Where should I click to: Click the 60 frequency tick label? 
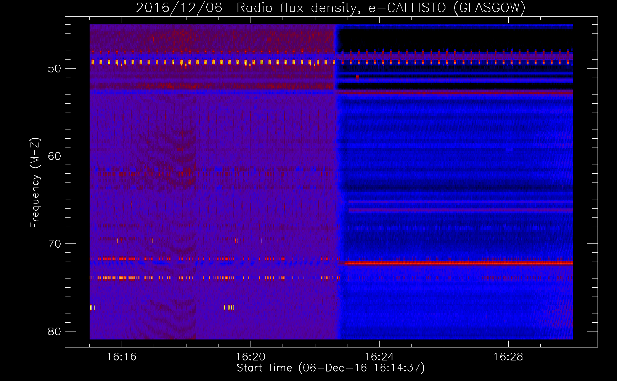click(55, 156)
